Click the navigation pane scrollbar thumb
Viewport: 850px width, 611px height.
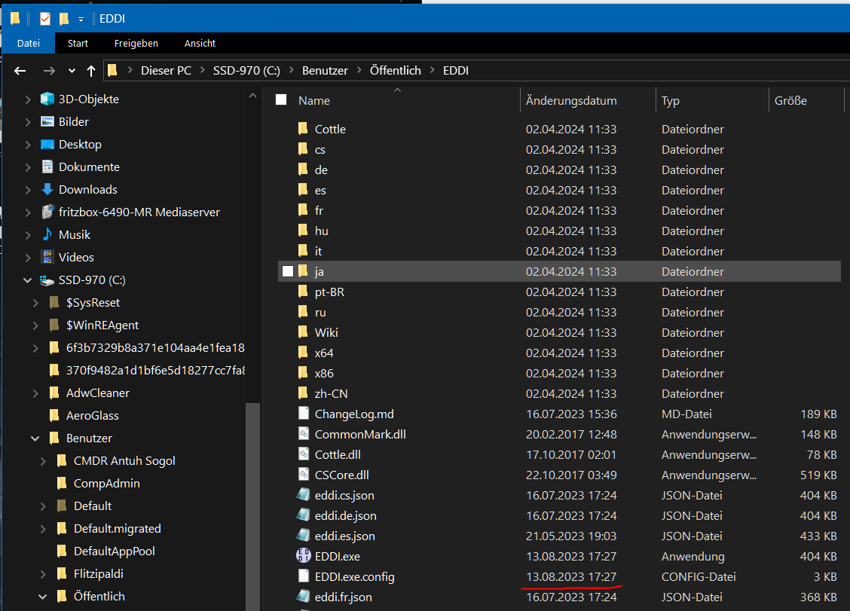click(252, 506)
